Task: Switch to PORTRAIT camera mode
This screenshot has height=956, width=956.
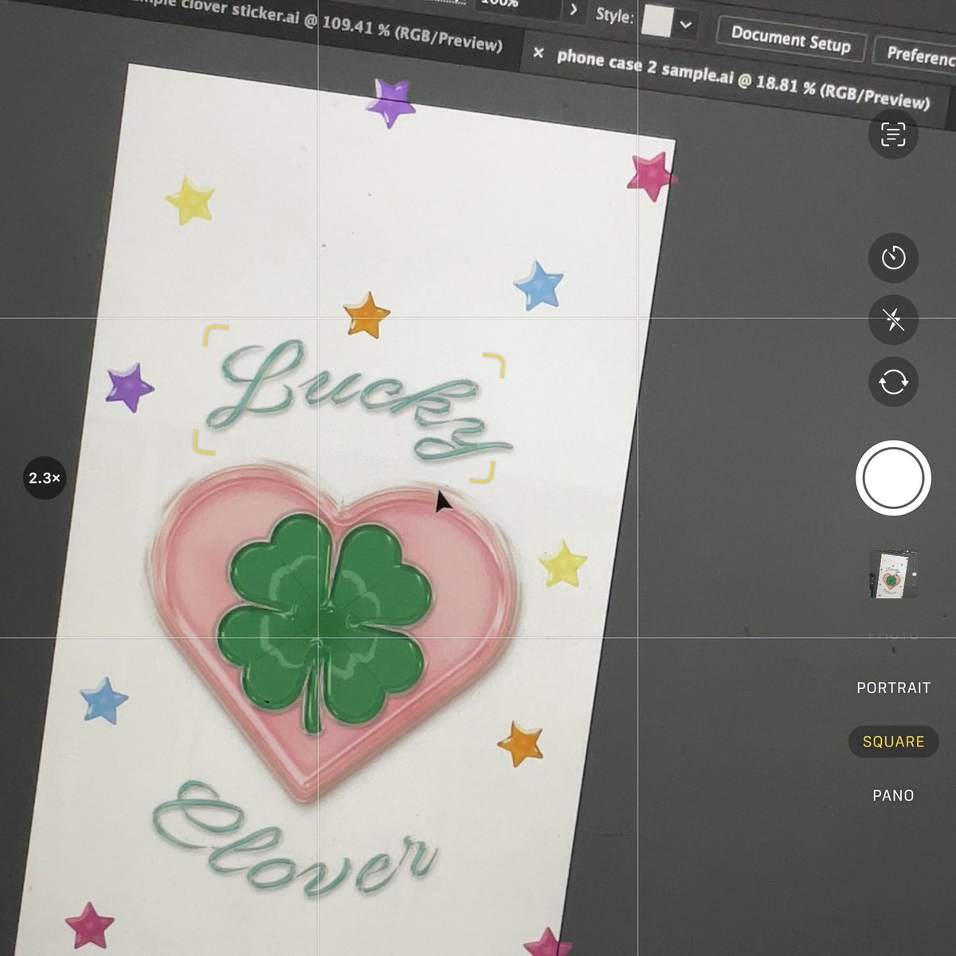Action: point(893,688)
